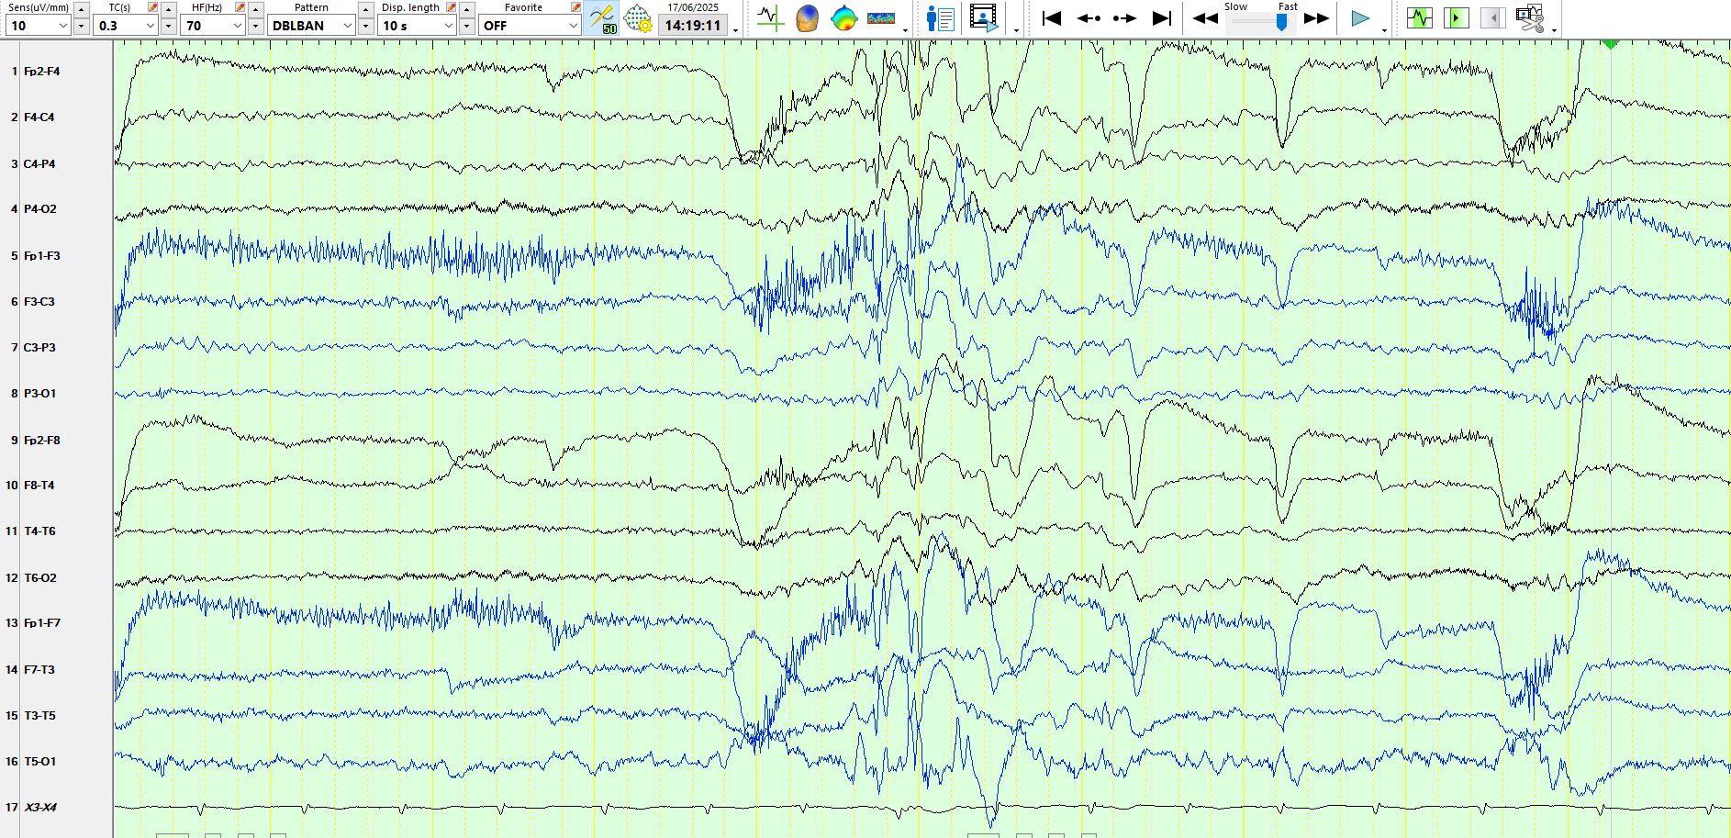Click the green waveform display icon
Viewport: 1731px width, 838px height.
coord(1420,18)
